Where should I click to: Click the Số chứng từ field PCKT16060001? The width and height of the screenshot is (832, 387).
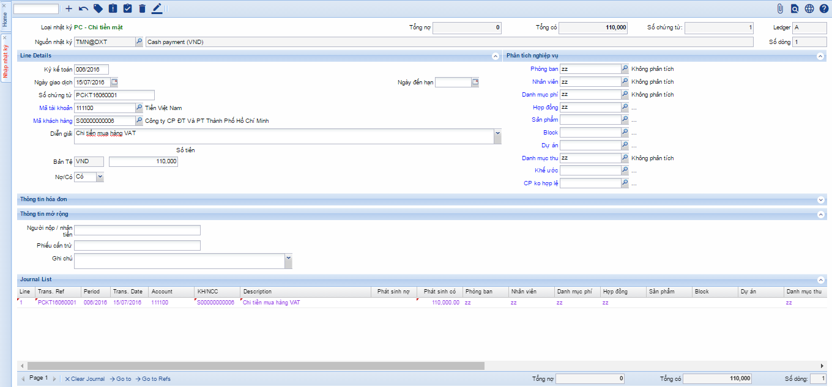[114, 95]
